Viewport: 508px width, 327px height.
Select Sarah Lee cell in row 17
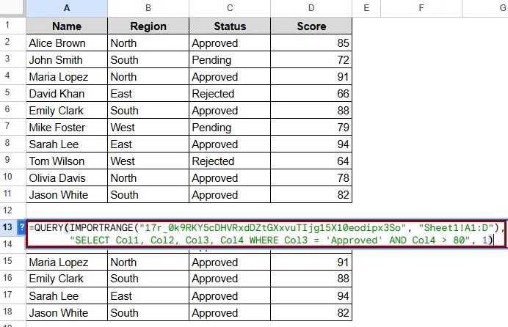(x=67, y=295)
